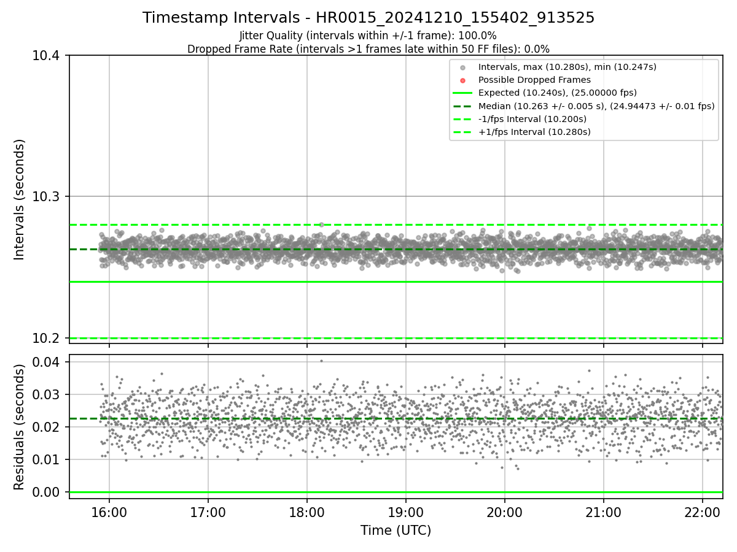Image resolution: width=737 pixels, height=552 pixels.
Task: Click legend entry "+1/fps Interval (10.280s)"
Action: [534, 131]
